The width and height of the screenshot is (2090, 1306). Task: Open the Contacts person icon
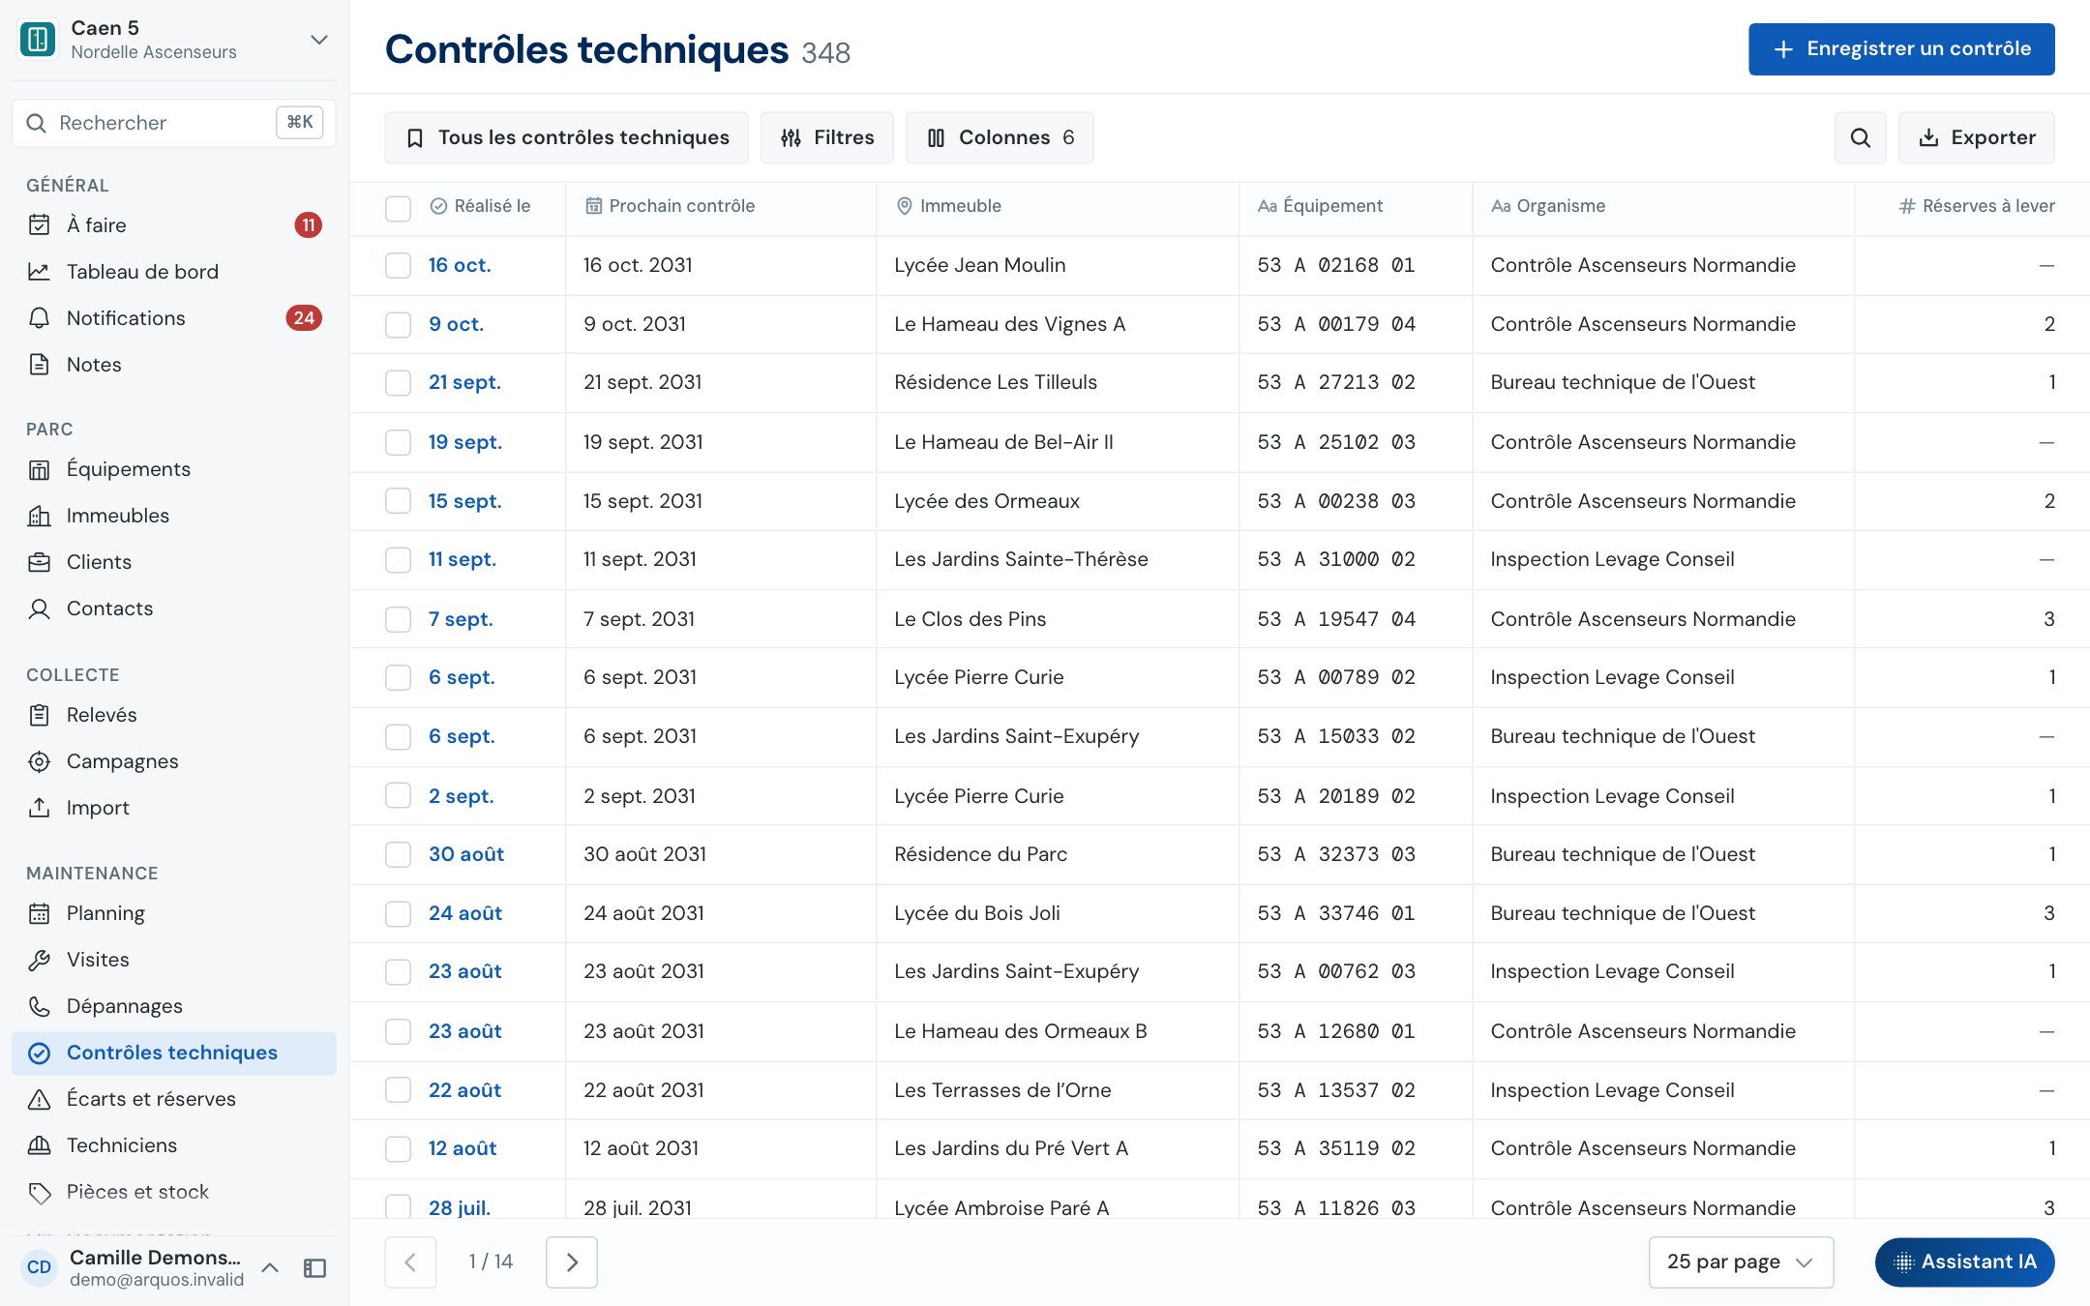click(39, 608)
